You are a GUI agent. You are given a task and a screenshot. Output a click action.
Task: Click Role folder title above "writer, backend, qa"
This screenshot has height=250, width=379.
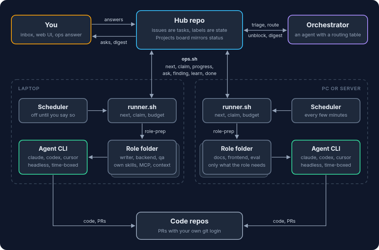click(x=142, y=148)
